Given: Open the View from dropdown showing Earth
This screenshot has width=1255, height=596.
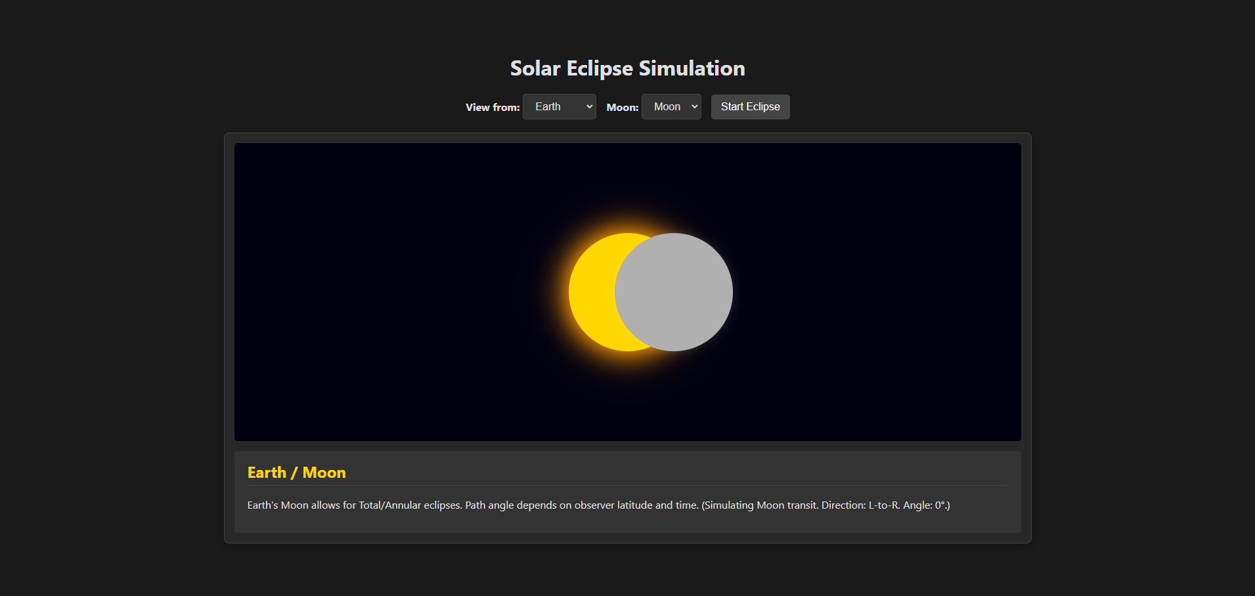Looking at the screenshot, I should point(559,106).
